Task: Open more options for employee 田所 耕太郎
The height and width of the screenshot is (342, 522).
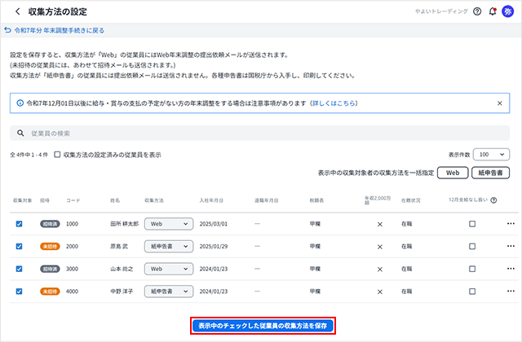Action: [x=511, y=224]
